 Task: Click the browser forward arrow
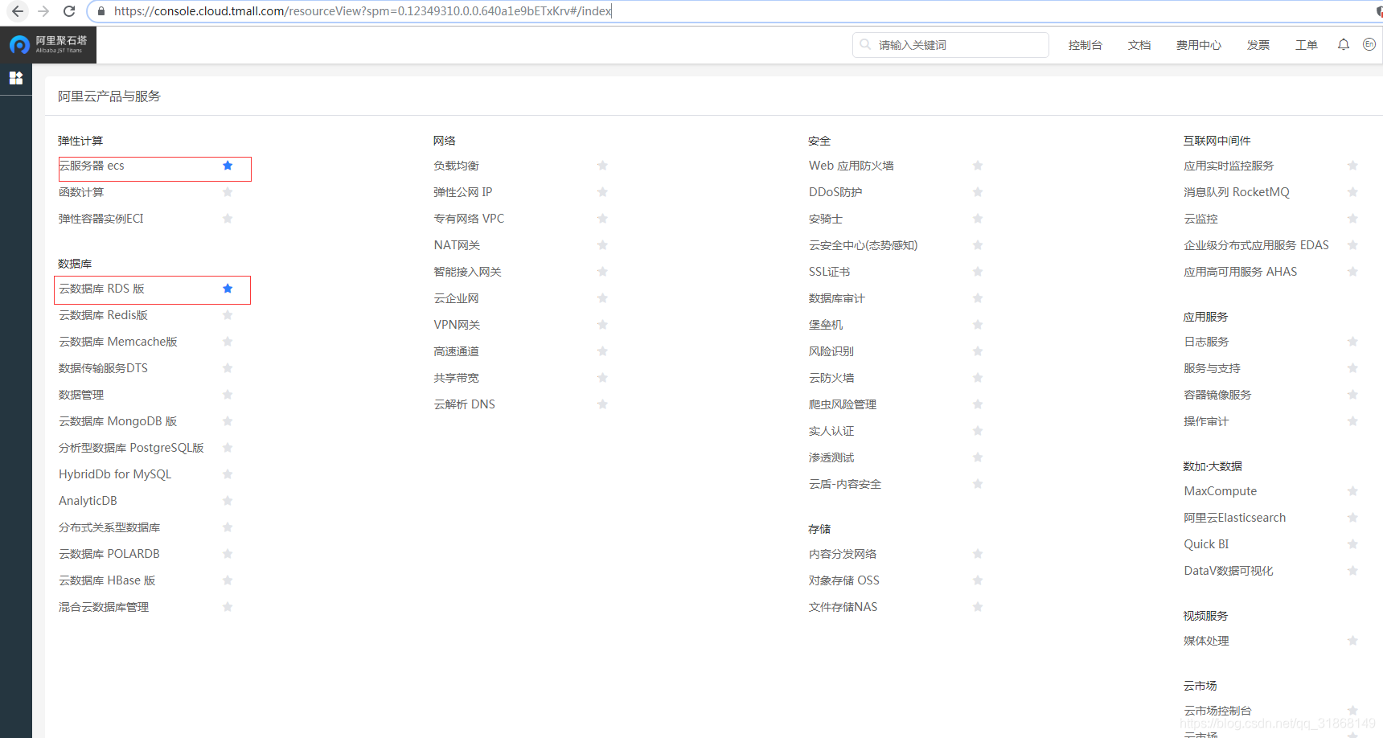pyautogui.click(x=43, y=11)
